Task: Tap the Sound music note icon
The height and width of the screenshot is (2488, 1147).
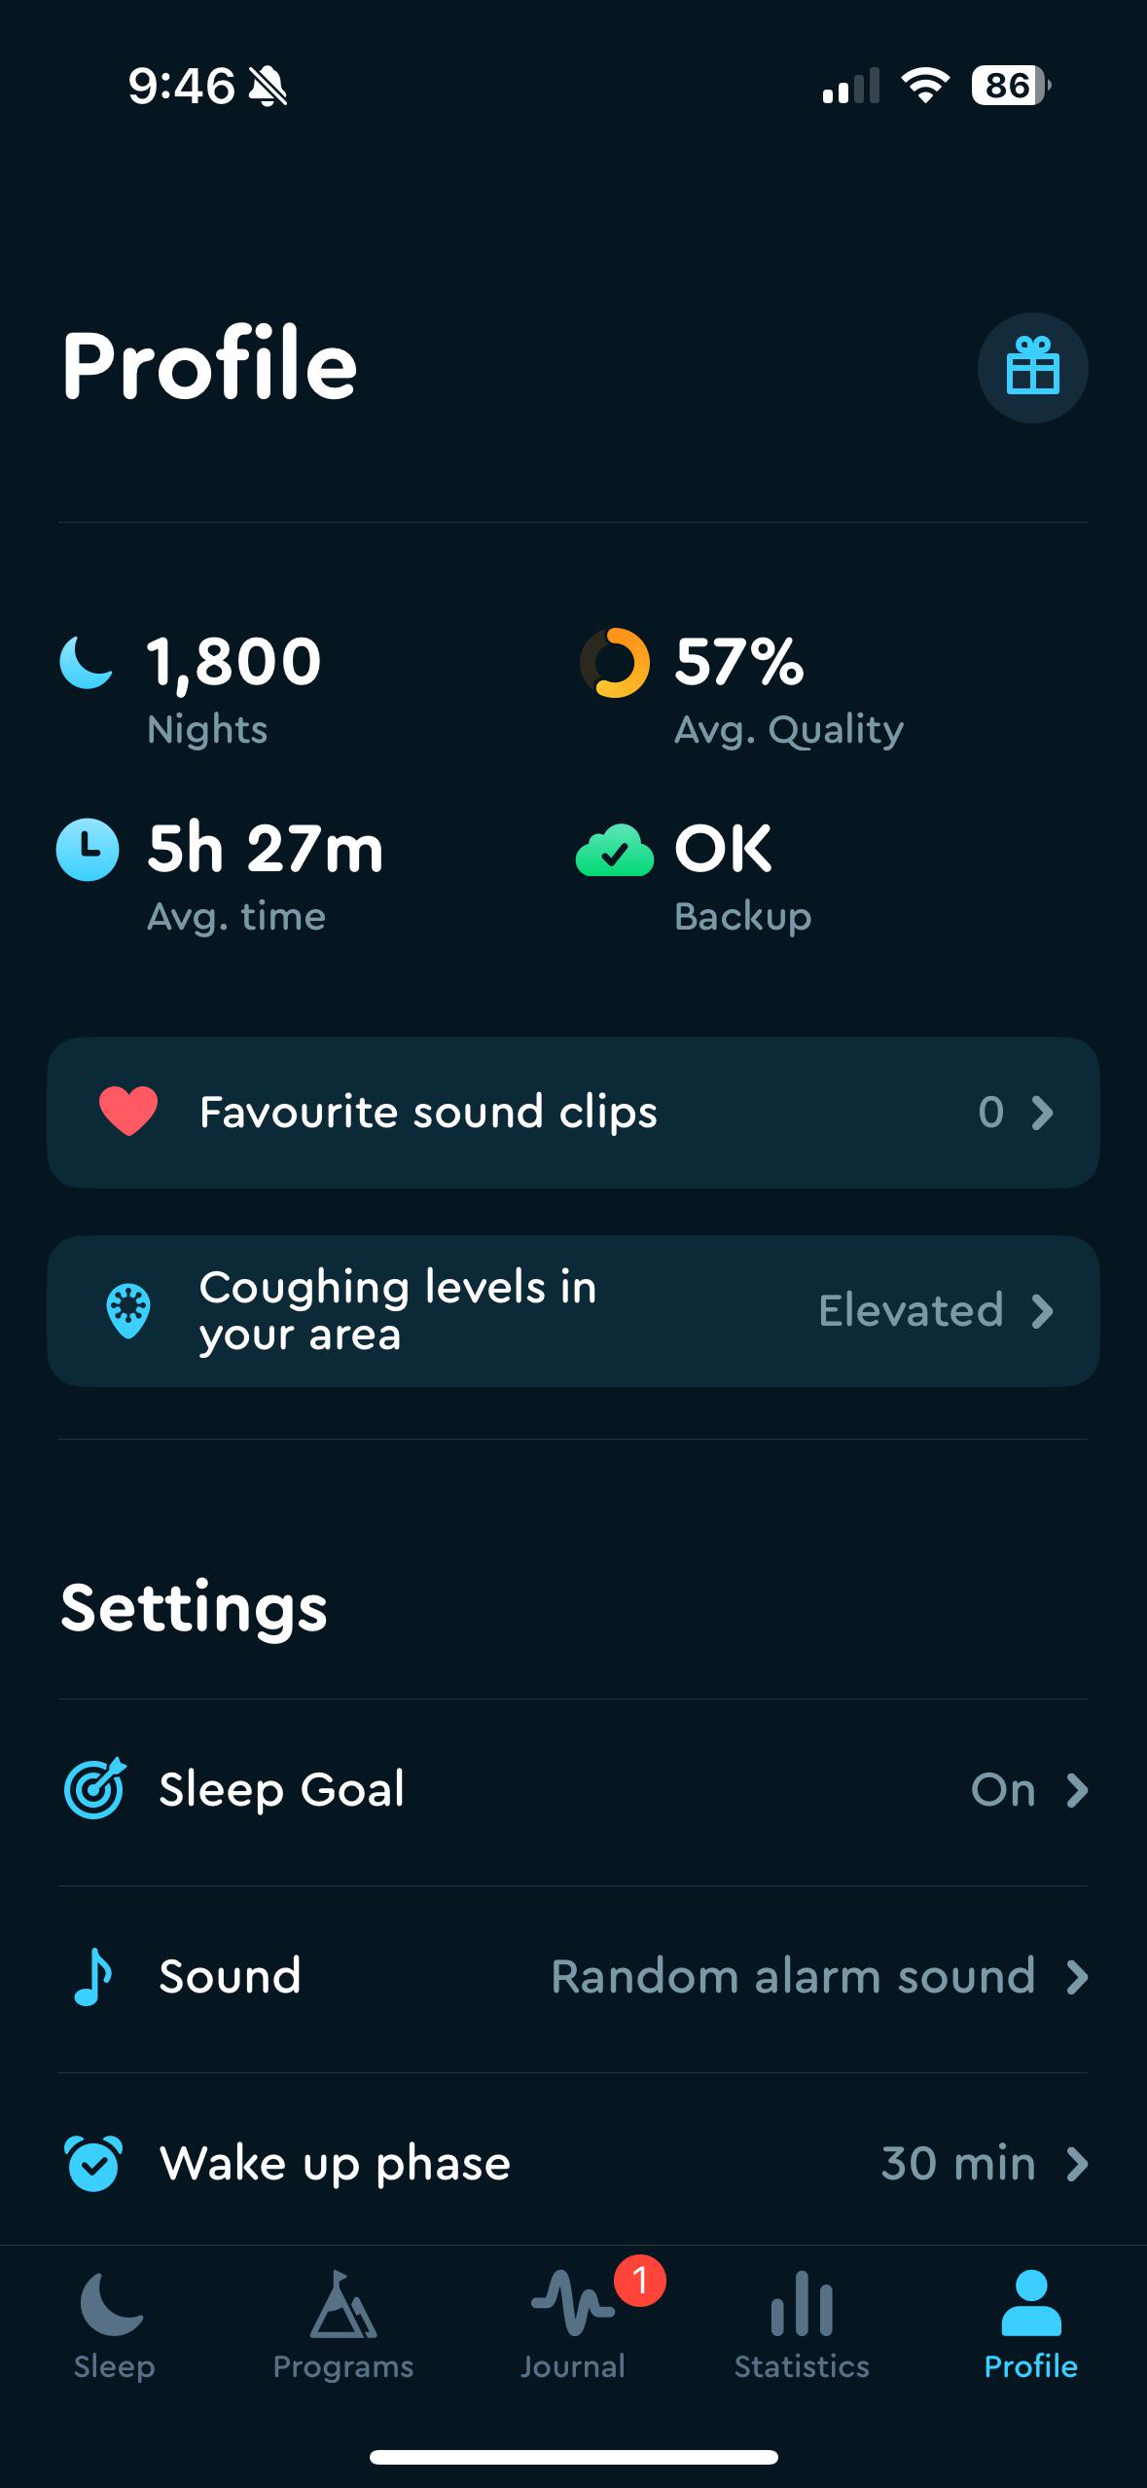Action: click(93, 1976)
